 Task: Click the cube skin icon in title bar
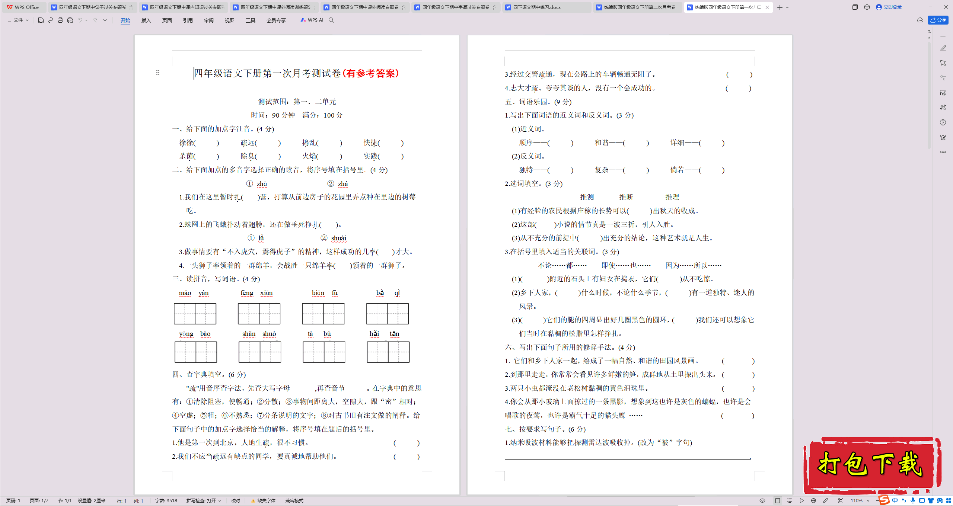pyautogui.click(x=867, y=7)
